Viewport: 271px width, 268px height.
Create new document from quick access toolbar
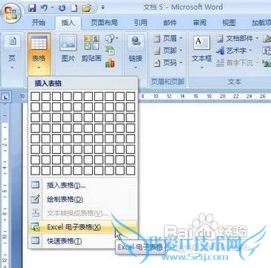pos(74,8)
